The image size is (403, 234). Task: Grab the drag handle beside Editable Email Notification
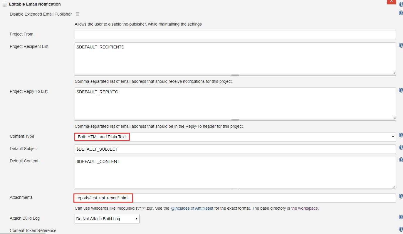point(5,4)
